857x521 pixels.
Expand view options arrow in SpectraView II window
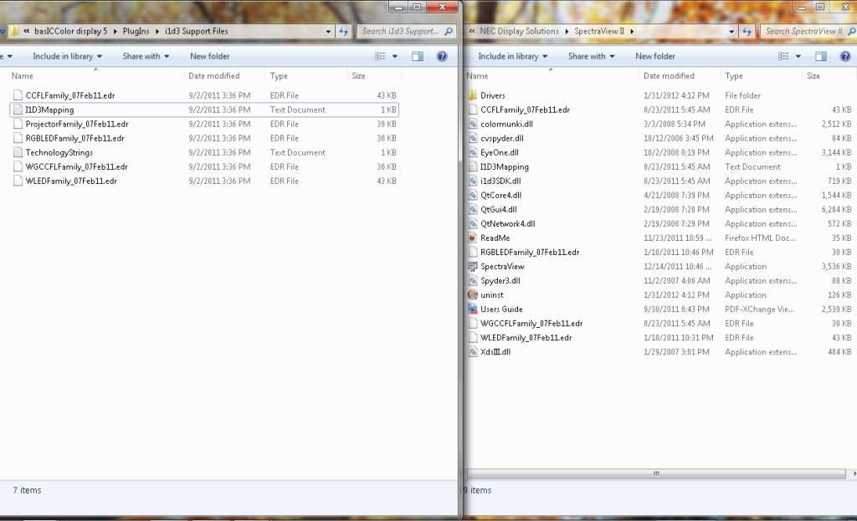click(798, 56)
